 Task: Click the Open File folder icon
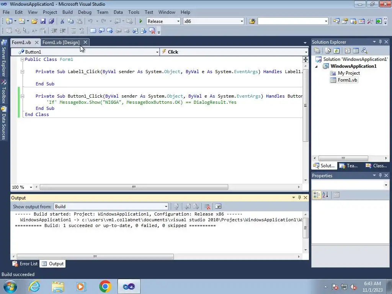click(34, 21)
